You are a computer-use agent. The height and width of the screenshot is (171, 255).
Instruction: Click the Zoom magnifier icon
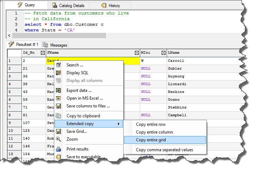coord(59,139)
